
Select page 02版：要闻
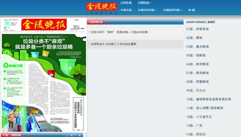[x=194, y=38]
